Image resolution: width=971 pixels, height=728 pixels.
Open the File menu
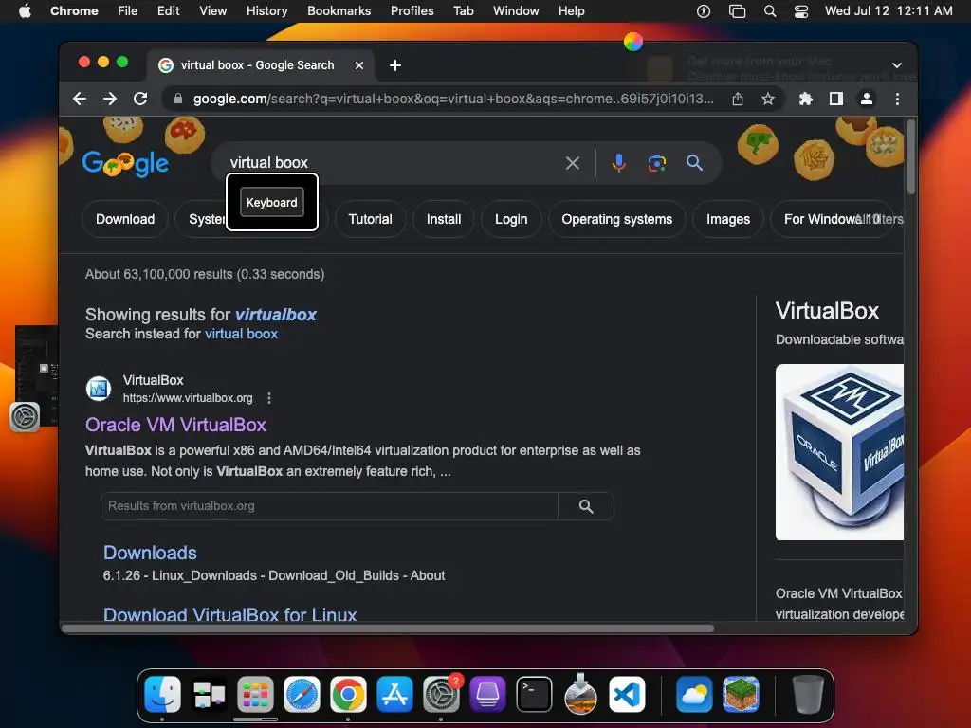pos(128,11)
